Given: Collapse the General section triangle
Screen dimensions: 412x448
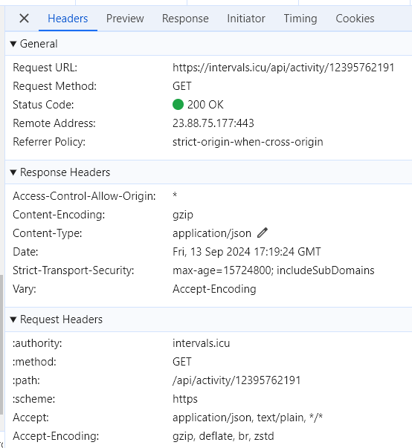Looking at the screenshot, I should pos(13,44).
